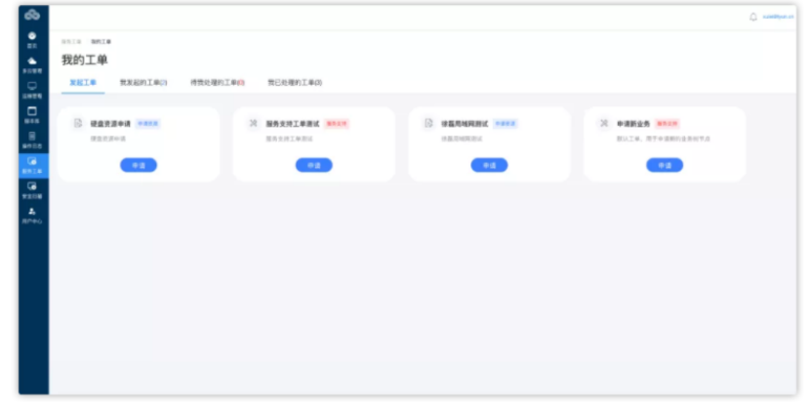Open 操作日志 log icon in sidebar
811x407 pixels.
click(32, 141)
